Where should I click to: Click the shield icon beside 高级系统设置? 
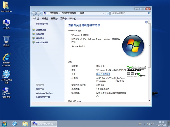pyautogui.click(x=33, y=42)
